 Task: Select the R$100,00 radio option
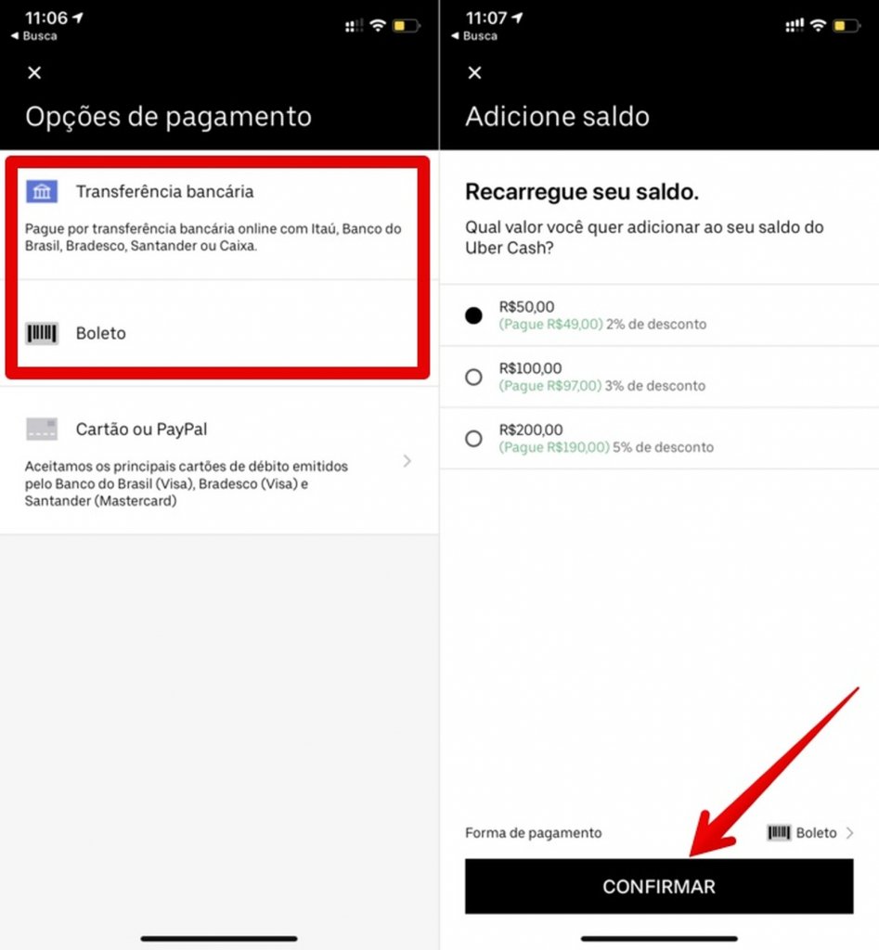pyautogui.click(x=473, y=377)
